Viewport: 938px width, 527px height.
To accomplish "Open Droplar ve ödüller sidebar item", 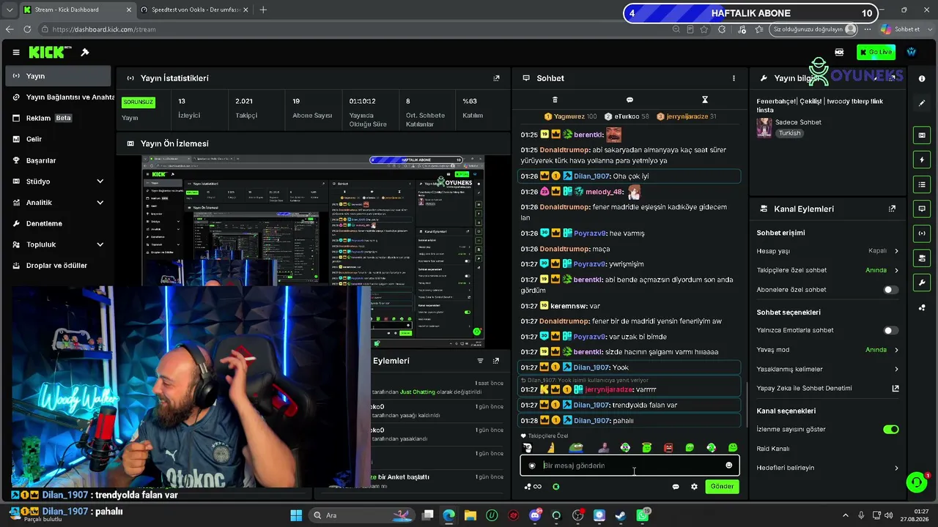I will coord(59,266).
